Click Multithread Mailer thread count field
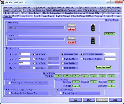Image resolution: width=124 pixels, height=104 pixels. click(110, 59)
